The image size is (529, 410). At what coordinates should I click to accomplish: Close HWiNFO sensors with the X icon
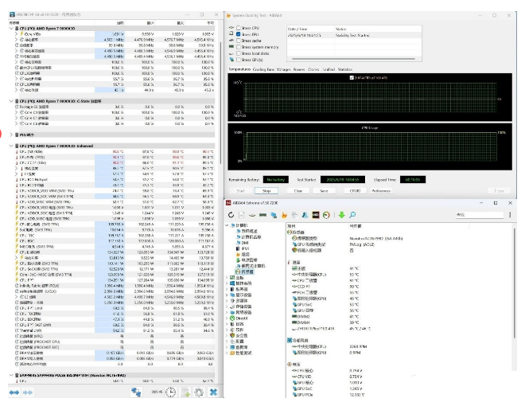pyautogui.click(x=212, y=392)
